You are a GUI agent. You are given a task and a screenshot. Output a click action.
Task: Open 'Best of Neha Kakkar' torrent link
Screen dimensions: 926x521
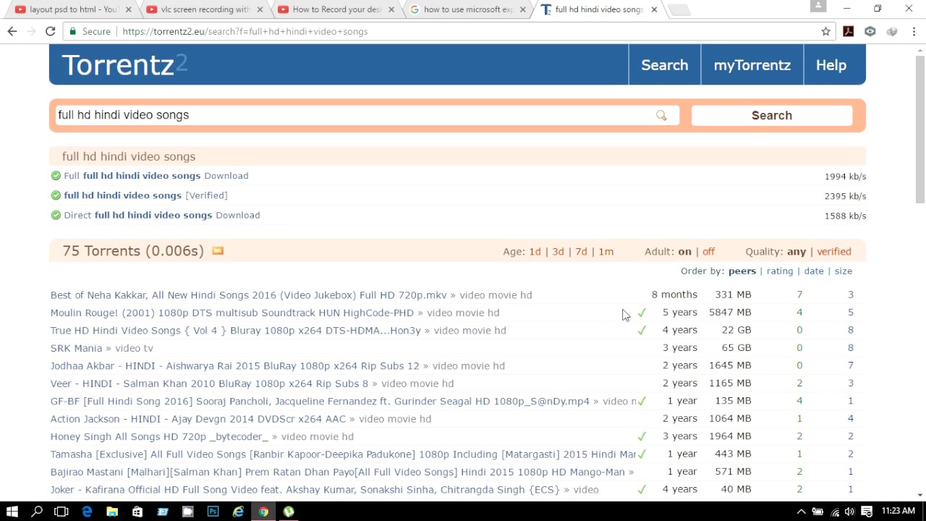[x=248, y=295]
